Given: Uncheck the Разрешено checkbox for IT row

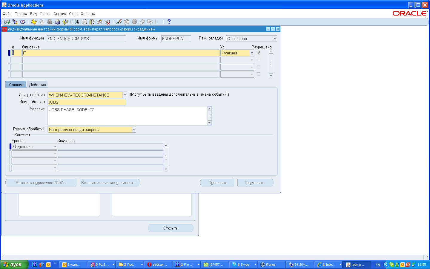Looking at the screenshot, I should 259,53.
